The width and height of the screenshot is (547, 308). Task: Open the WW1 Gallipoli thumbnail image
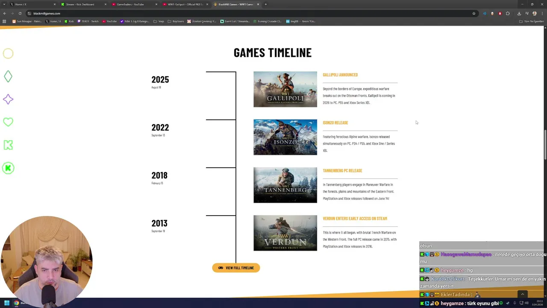pyautogui.click(x=285, y=89)
